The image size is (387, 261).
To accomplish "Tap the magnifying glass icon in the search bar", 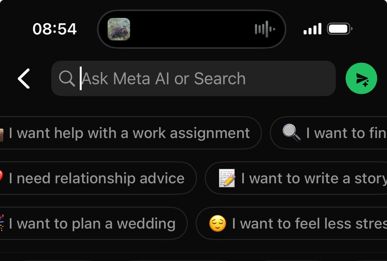I will 67,78.
